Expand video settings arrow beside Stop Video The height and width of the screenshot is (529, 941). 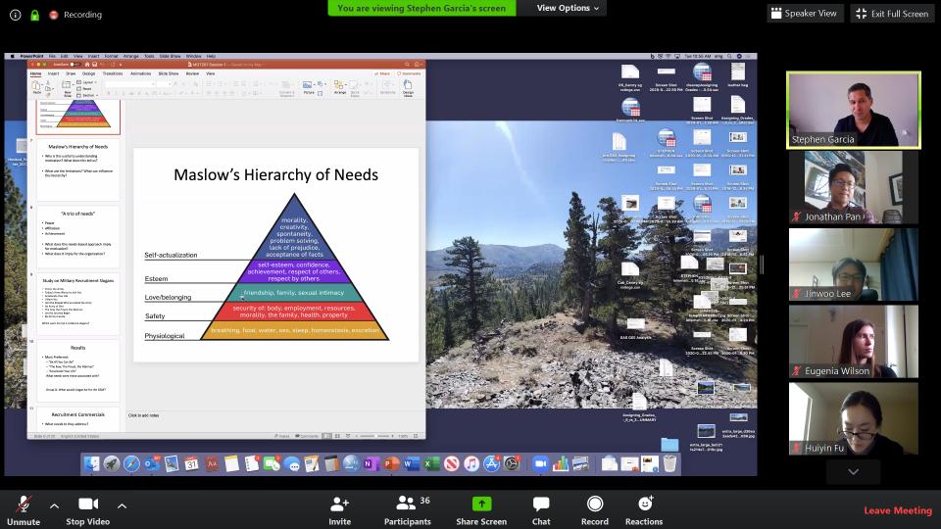pos(122,505)
